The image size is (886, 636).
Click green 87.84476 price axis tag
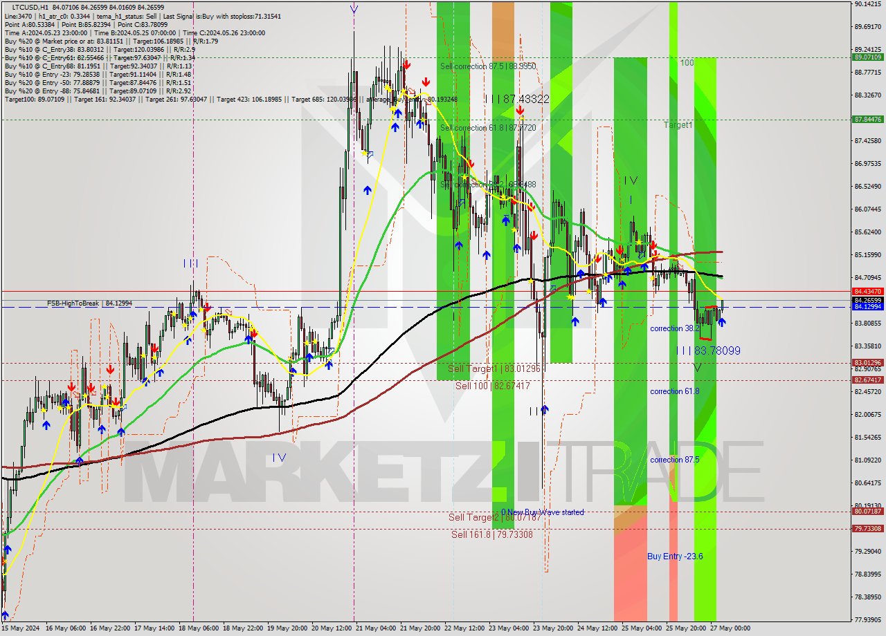[x=867, y=120]
